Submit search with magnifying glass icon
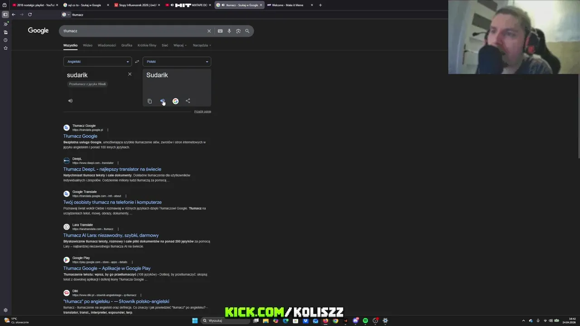 pyautogui.click(x=247, y=31)
